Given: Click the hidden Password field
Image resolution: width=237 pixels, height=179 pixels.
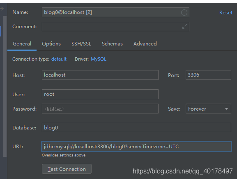Looking at the screenshot, I should pos(100,109).
